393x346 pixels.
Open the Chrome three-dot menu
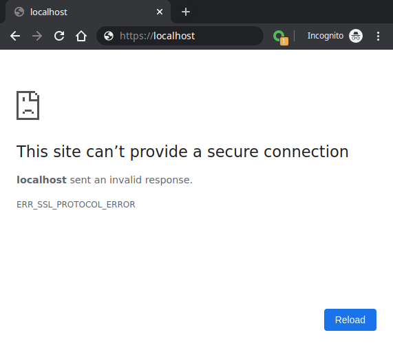[378, 36]
